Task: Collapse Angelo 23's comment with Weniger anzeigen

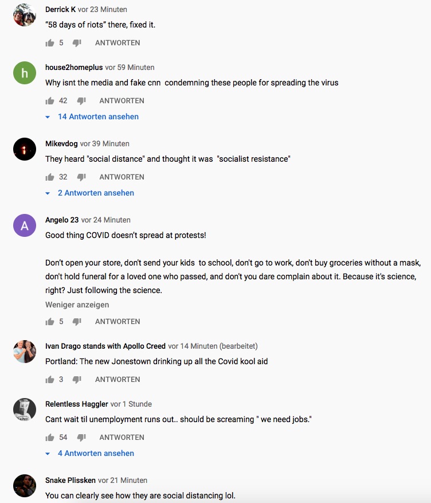Action: pyautogui.click(x=77, y=305)
